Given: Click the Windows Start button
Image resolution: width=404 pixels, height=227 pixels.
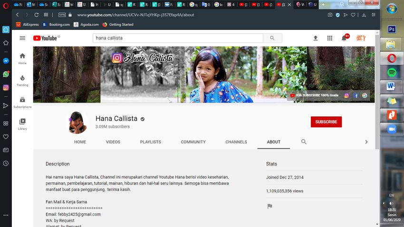Looking at the screenshot, I should click(392, 9).
